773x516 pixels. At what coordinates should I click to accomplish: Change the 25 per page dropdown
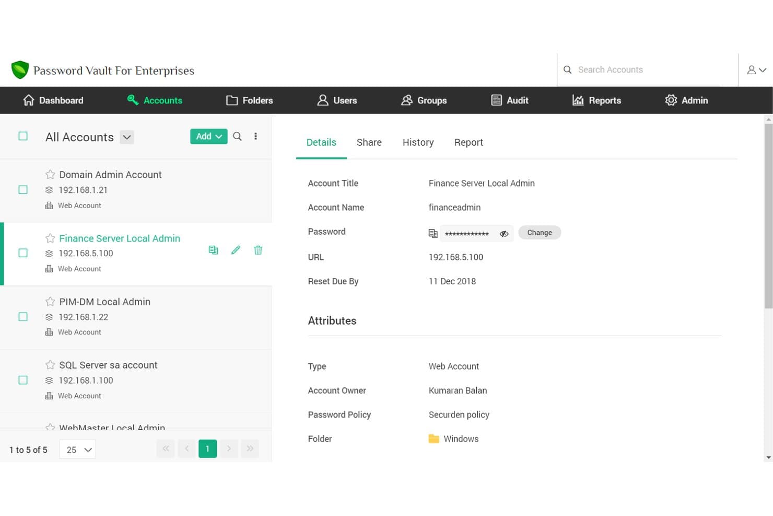tap(78, 449)
